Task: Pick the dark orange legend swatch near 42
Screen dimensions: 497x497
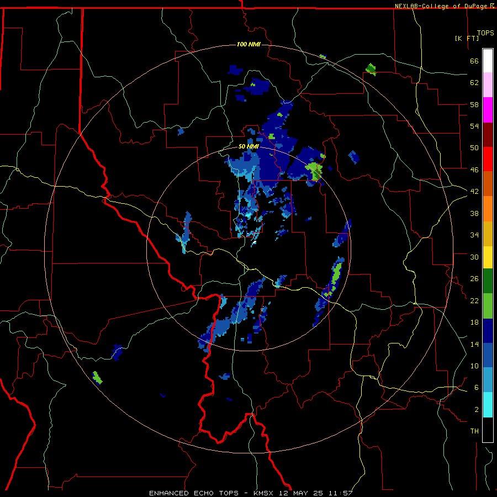Action: (488, 183)
